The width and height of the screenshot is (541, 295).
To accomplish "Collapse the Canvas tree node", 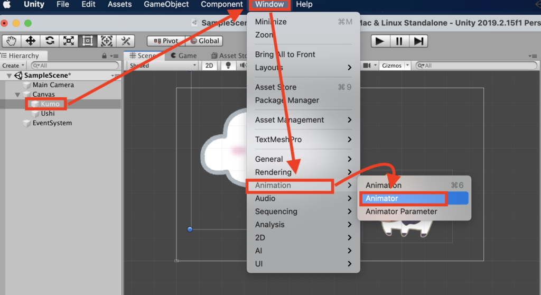I will (17, 94).
